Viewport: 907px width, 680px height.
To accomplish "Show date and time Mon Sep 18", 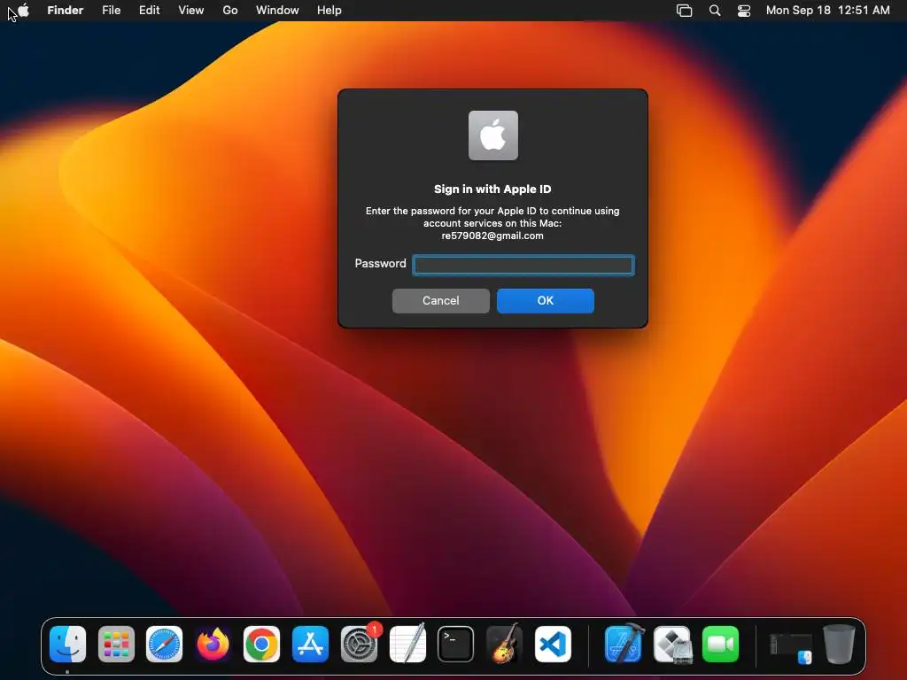I will pyautogui.click(x=828, y=11).
